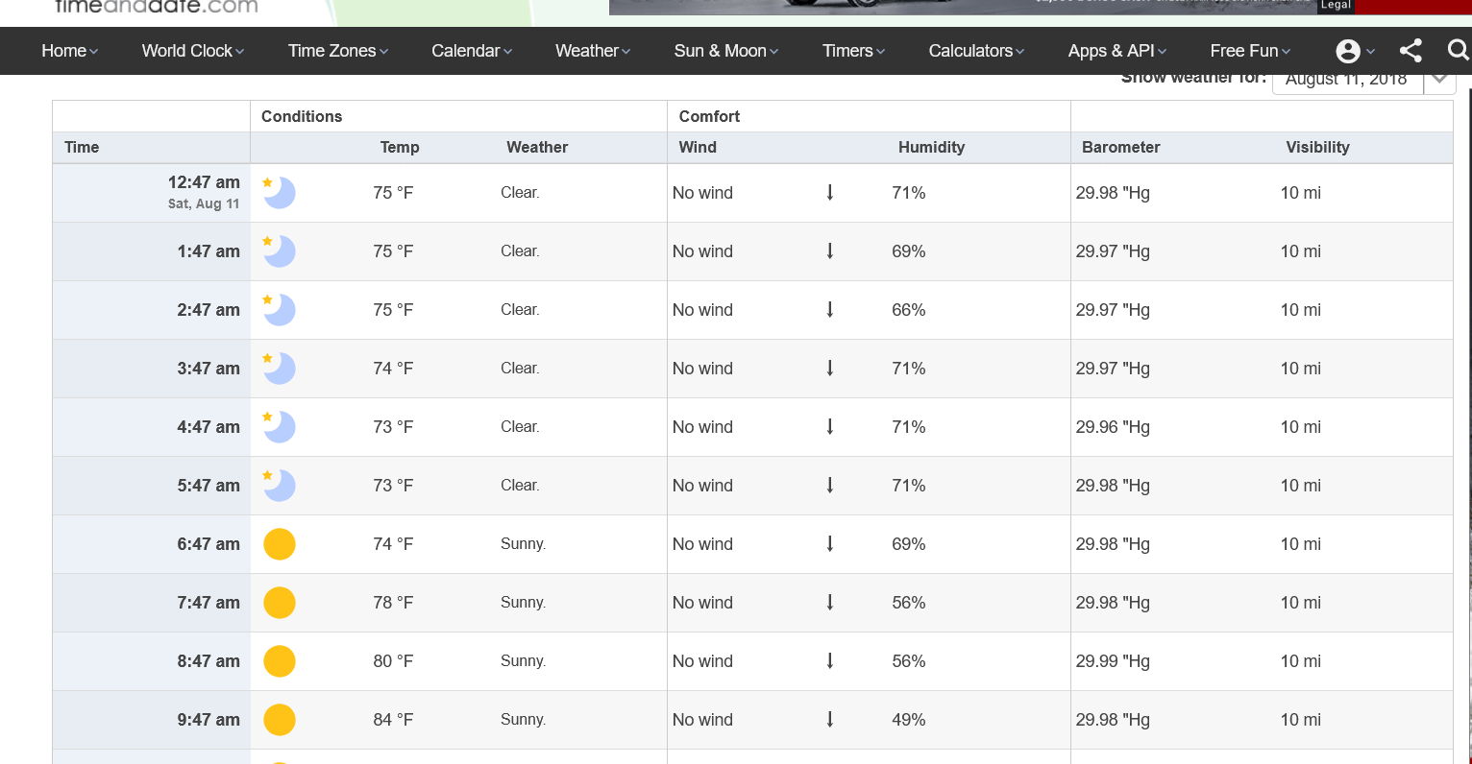Click wind direction arrow for 7:47 am
The height and width of the screenshot is (764, 1472).
coord(830,603)
